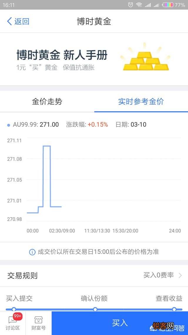This screenshot has height=335, width=188.
Task: Tap the Wi-Fi status bar icon
Action: pos(139,5)
